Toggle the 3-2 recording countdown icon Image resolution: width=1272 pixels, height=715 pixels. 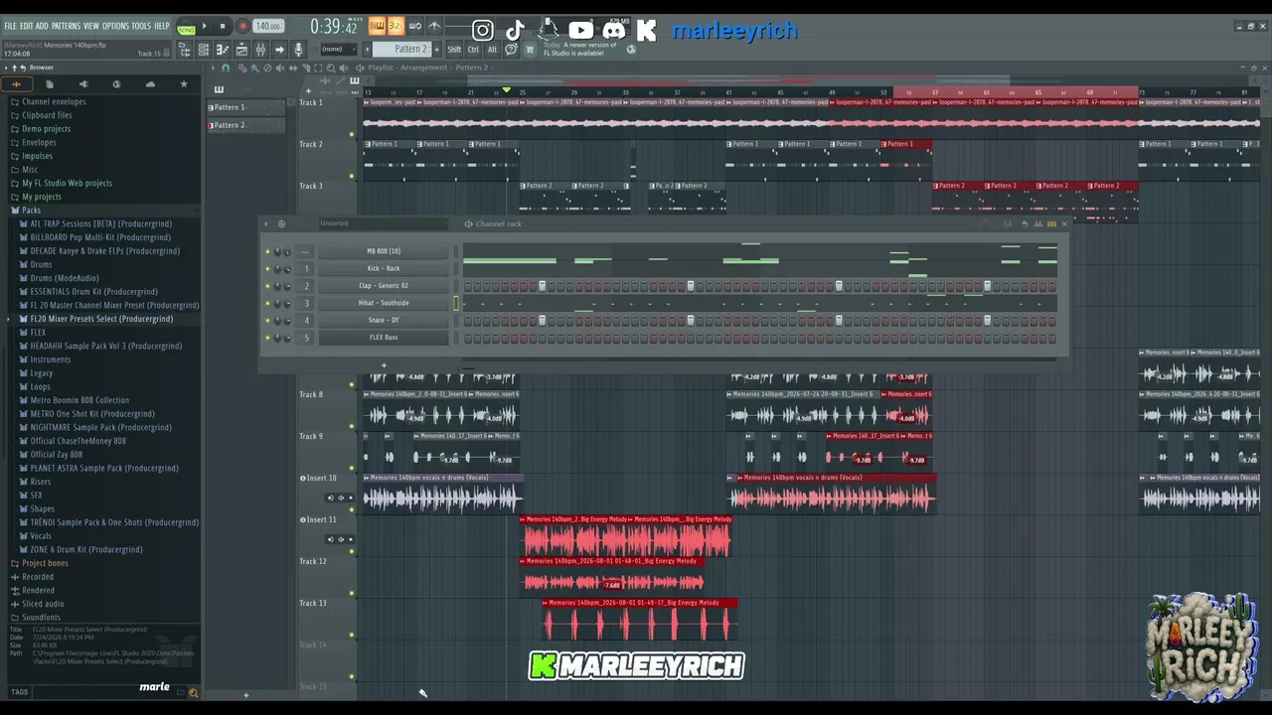click(x=396, y=27)
